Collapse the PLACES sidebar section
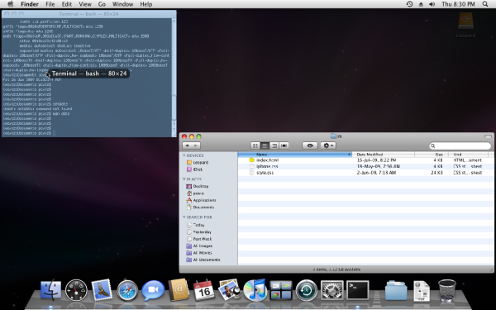 [x=184, y=179]
